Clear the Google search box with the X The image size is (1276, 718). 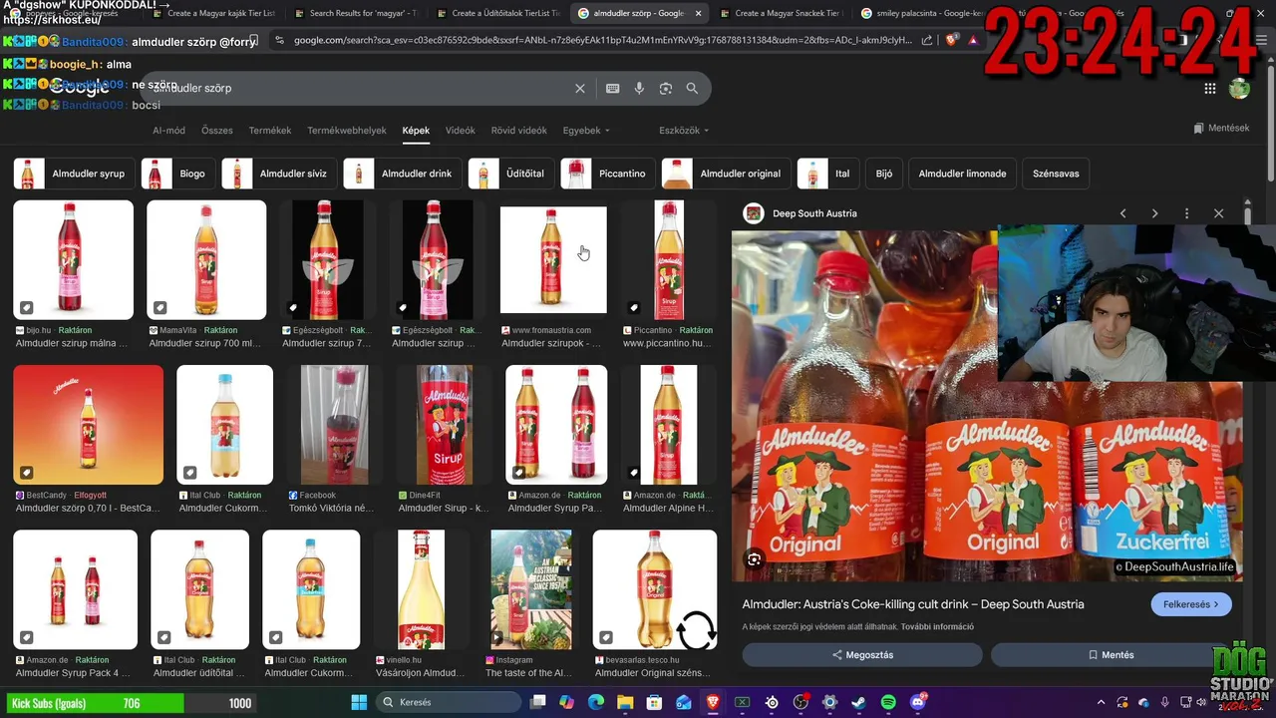tap(580, 89)
